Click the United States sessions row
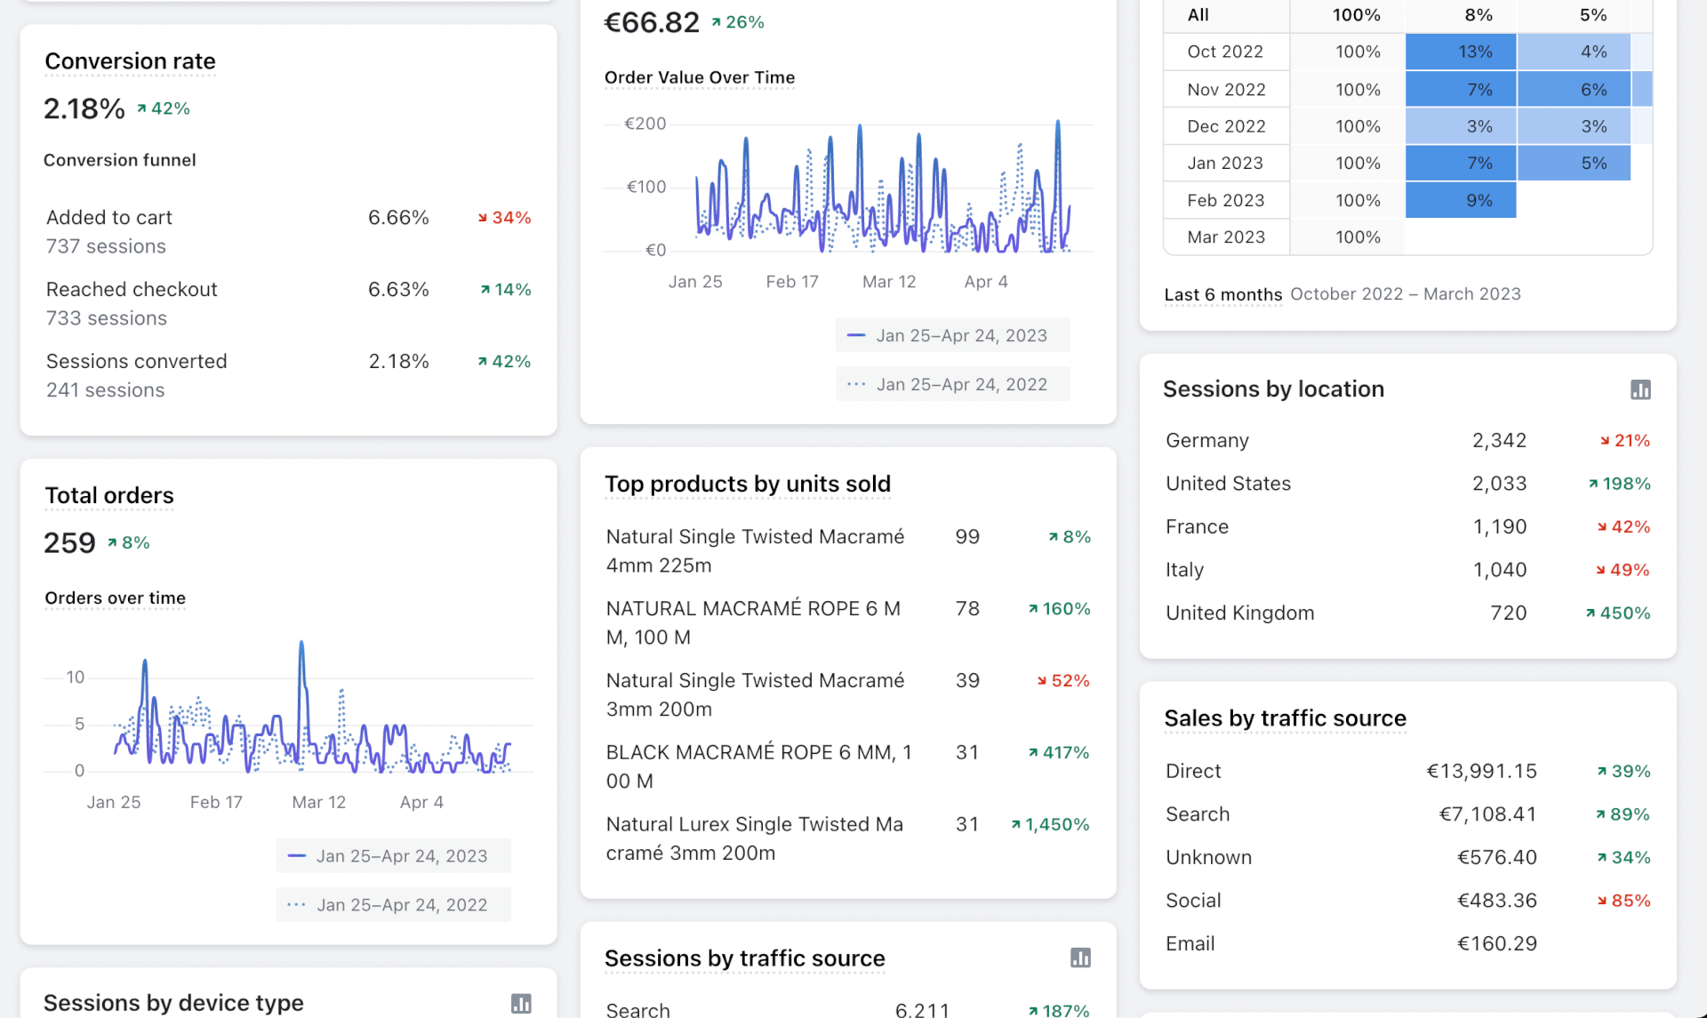The height and width of the screenshot is (1018, 1707). (x=1407, y=484)
